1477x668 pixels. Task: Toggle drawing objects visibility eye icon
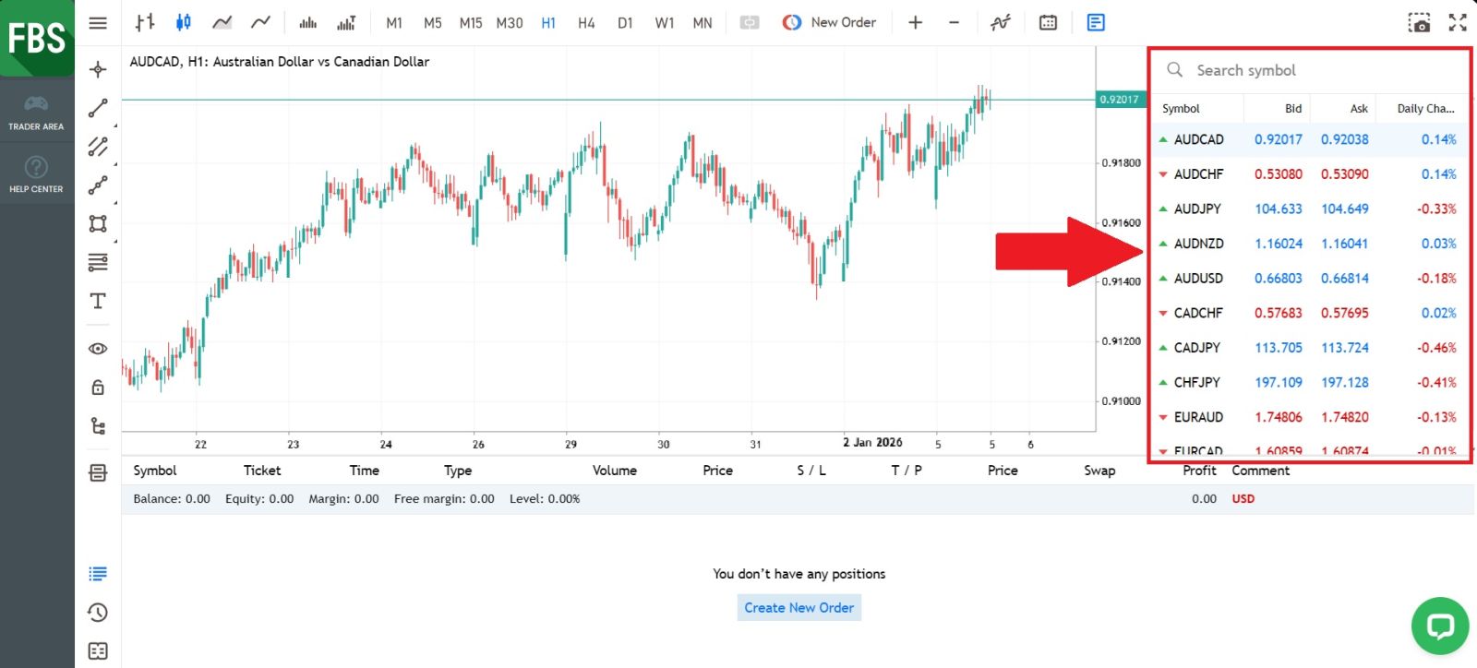pyautogui.click(x=98, y=349)
